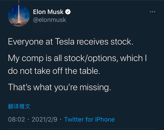164x130 pixels.
Task: Click the 2021/2/9 date
Action: click(44, 119)
